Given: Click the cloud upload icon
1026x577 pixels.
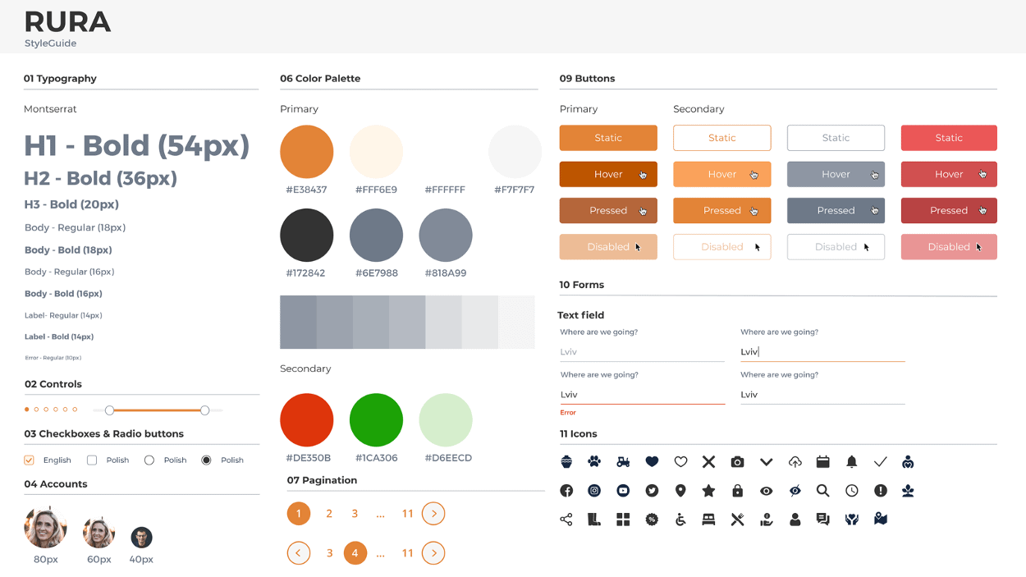Looking at the screenshot, I should pyautogui.click(x=795, y=462).
